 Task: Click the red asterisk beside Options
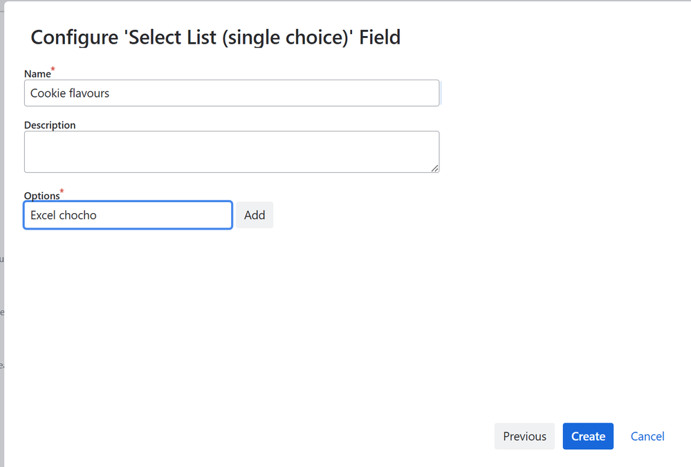click(62, 191)
